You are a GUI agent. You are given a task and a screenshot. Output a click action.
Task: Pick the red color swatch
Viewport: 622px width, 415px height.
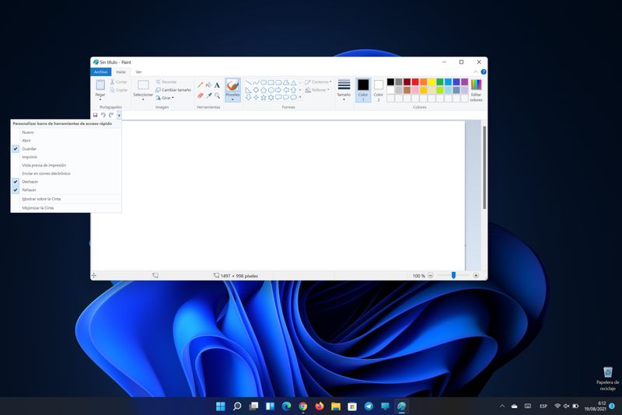tap(416, 82)
